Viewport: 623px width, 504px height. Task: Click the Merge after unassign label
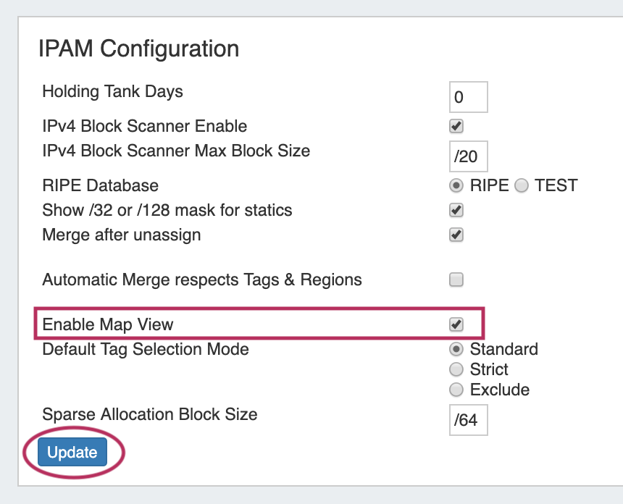pyautogui.click(x=122, y=235)
